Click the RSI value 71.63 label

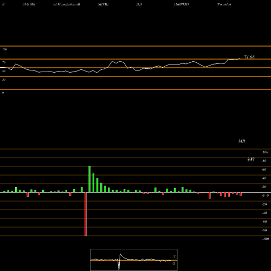tap(249, 57)
